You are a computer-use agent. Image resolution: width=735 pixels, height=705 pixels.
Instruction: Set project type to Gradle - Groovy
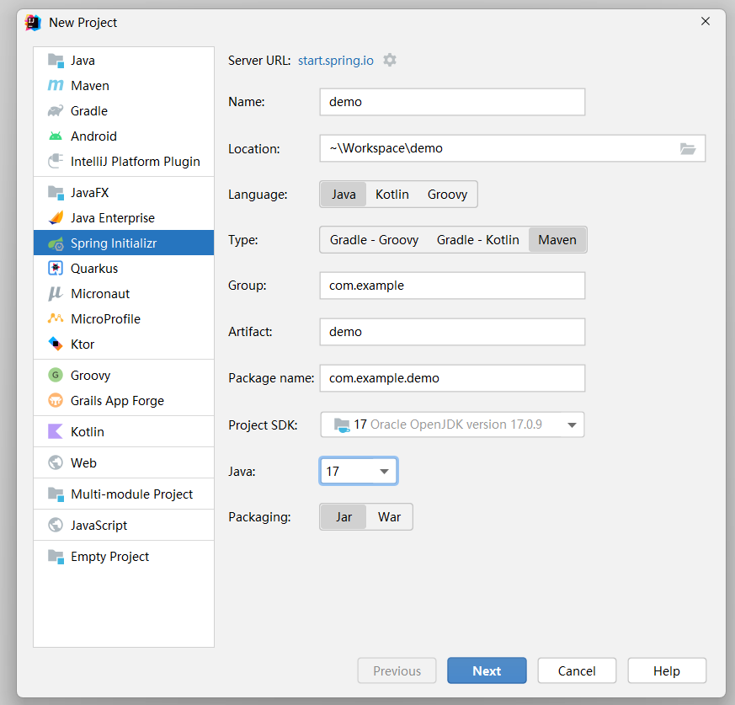[x=374, y=240]
